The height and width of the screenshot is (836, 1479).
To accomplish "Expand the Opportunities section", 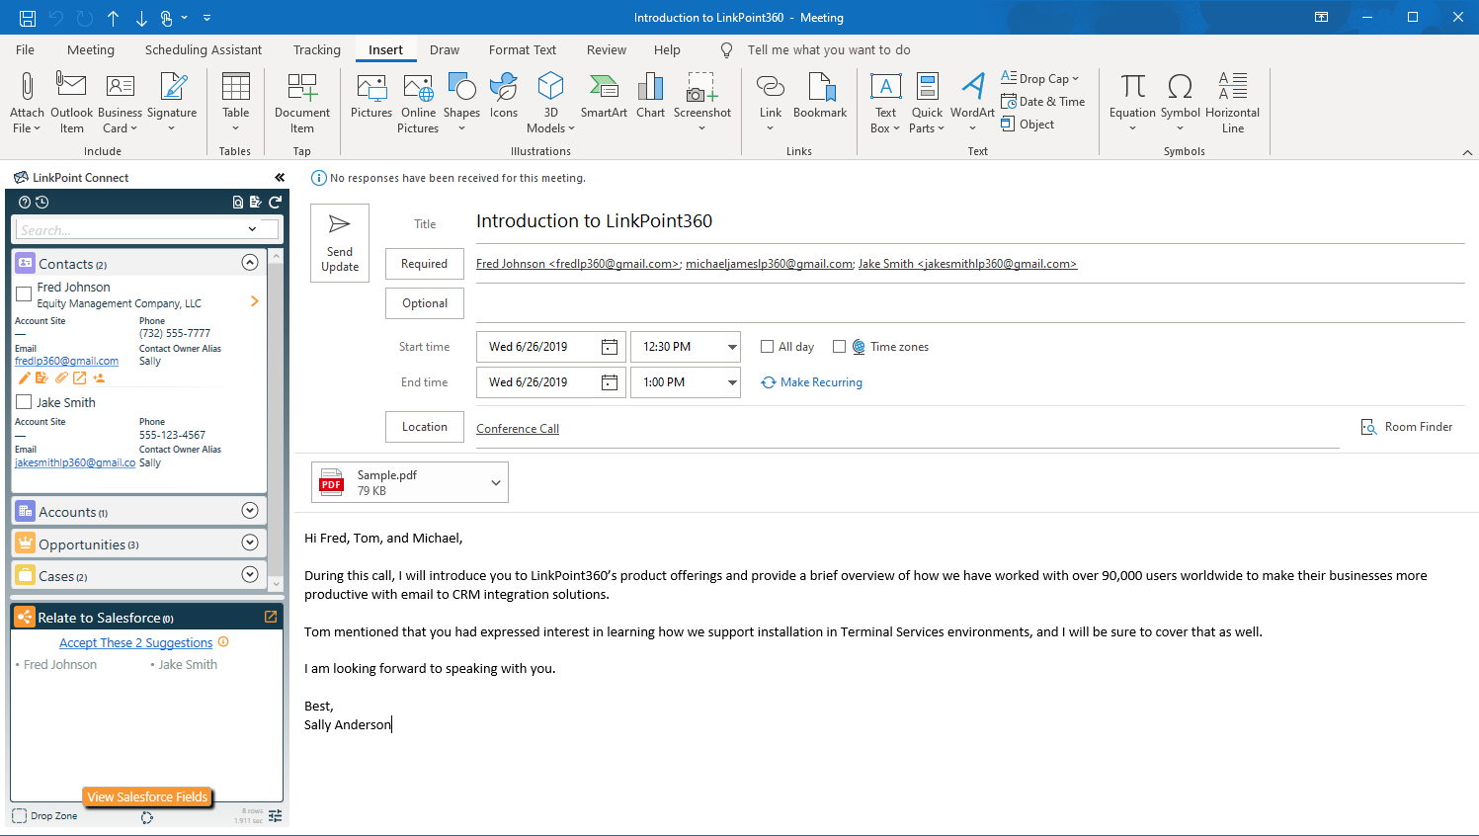I will (250, 543).
